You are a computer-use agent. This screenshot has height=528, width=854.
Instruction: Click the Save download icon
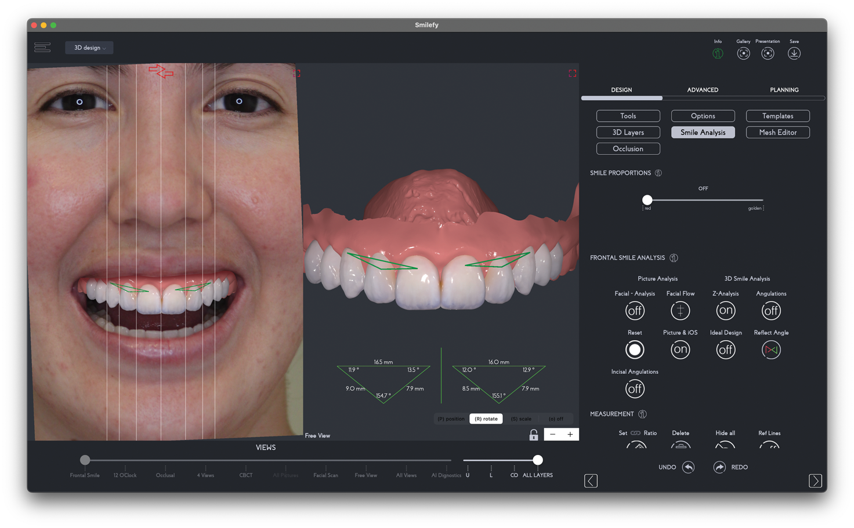tap(794, 53)
